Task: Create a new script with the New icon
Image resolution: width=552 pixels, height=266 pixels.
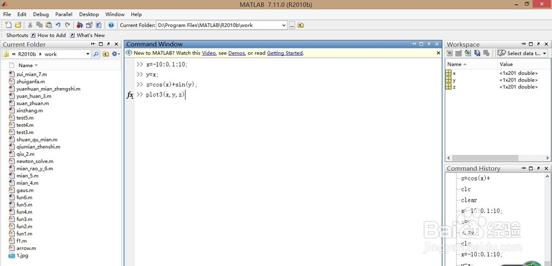Action: [x=8, y=25]
